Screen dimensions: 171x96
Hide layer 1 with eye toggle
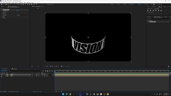(1, 75)
